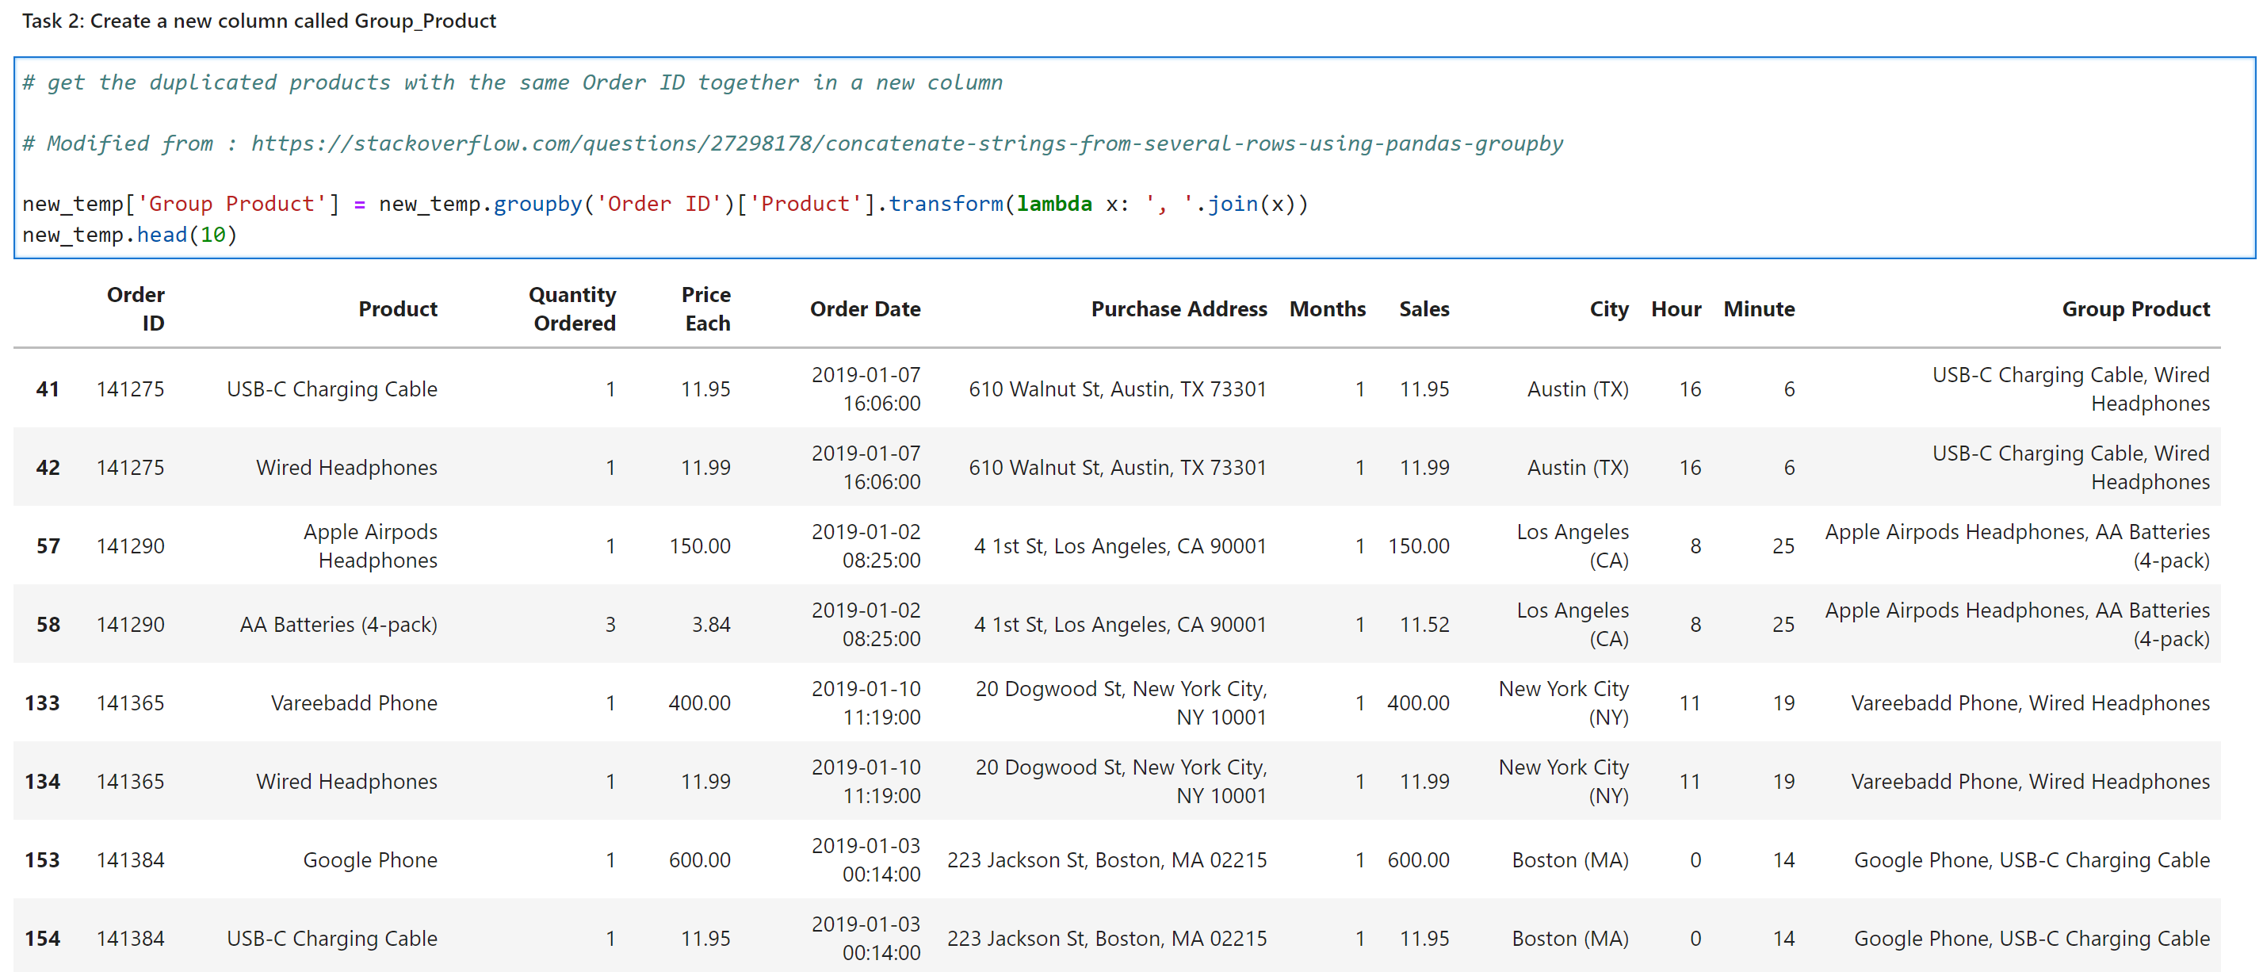Click address '4 1st St, Los Angeles' in row 57
The height and width of the screenshot is (972, 2263).
tap(1120, 545)
